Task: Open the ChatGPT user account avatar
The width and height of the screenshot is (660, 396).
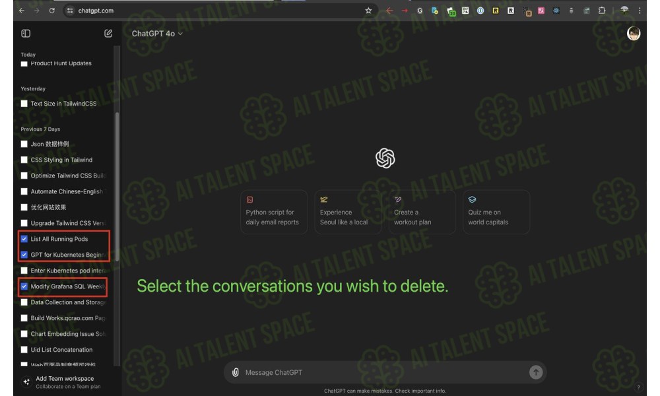Action: tap(634, 33)
